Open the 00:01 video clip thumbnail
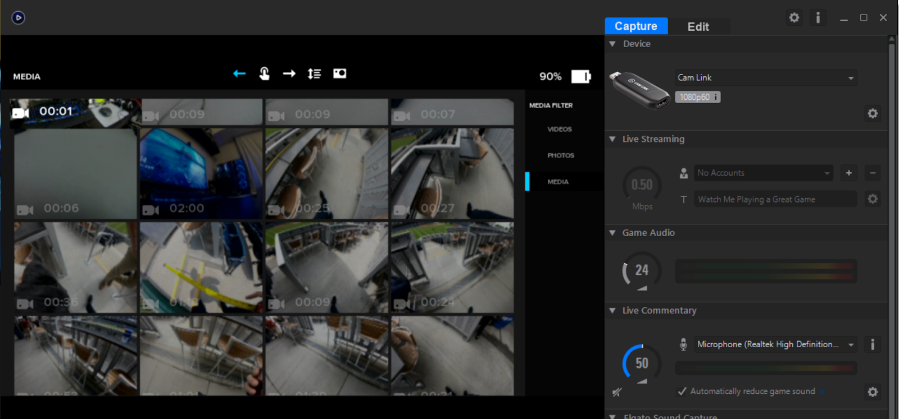This screenshot has width=899, height=419. (x=75, y=113)
